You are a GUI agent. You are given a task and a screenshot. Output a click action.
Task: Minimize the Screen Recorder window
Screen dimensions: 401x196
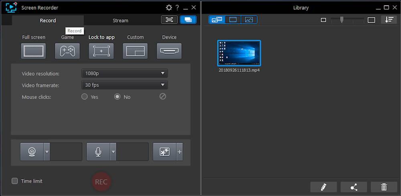pos(186,9)
